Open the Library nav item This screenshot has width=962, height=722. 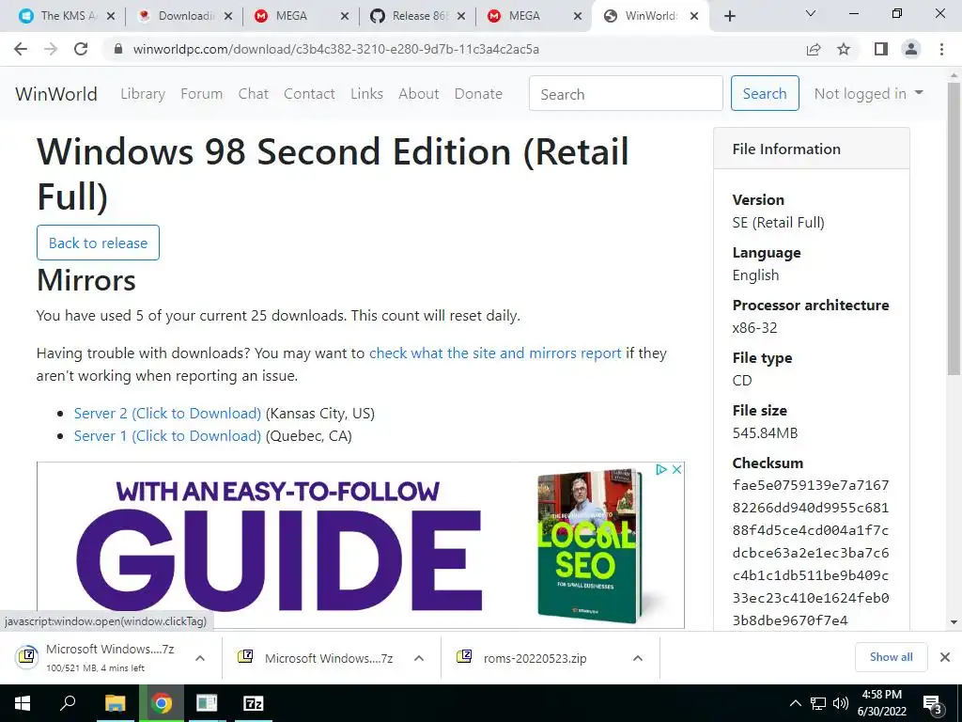pos(143,94)
